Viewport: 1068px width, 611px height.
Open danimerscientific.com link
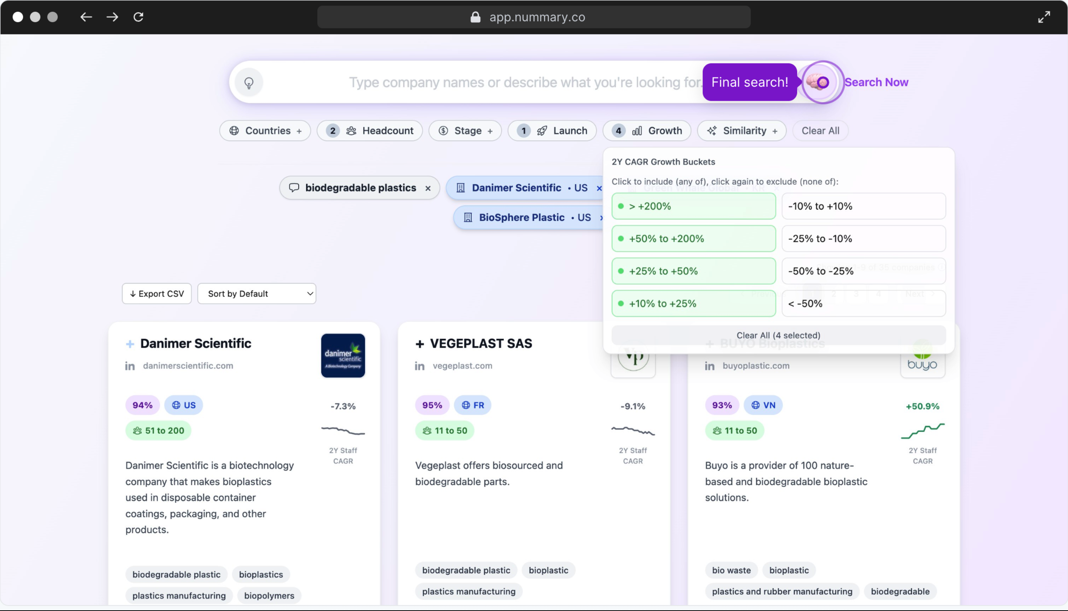pyautogui.click(x=188, y=366)
